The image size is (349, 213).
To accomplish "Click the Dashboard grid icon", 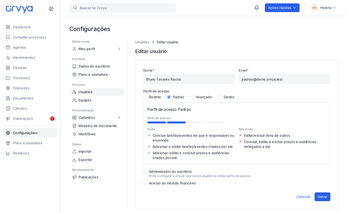I will coord(8,27).
